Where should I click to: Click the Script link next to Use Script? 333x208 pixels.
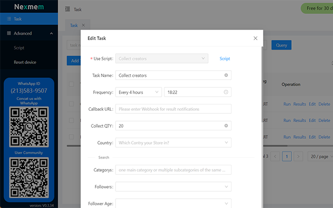pos(225,59)
